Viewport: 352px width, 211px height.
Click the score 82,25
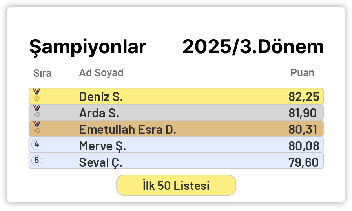[x=303, y=97]
